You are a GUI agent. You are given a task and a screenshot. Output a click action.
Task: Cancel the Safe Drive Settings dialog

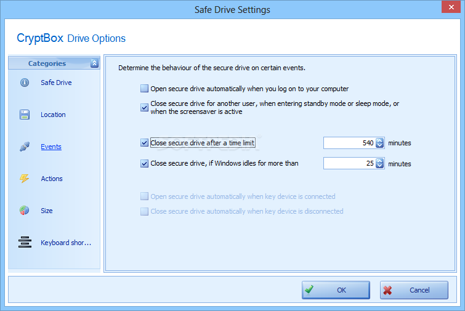[x=414, y=290]
